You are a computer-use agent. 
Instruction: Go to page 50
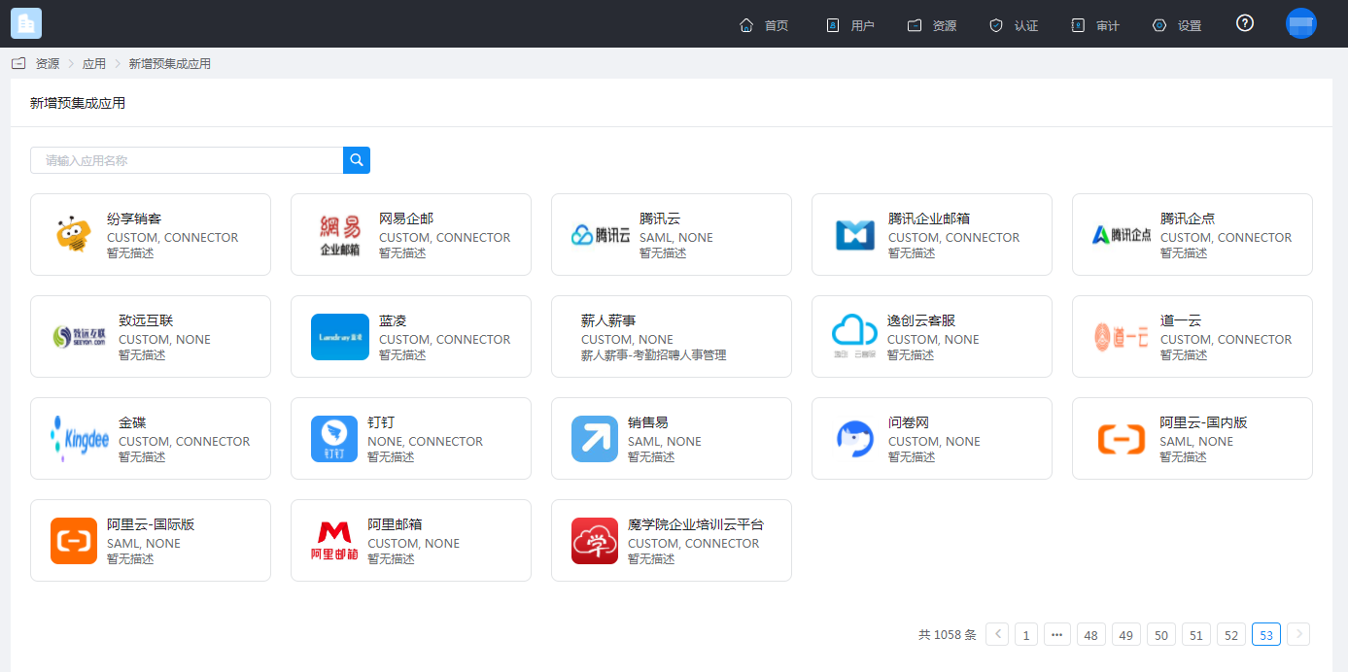[1161, 634]
